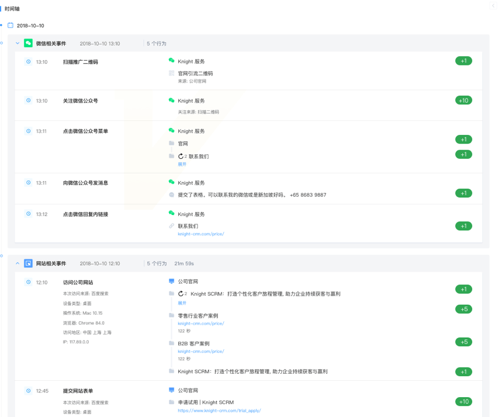Screen dimensions: 499x417
Task: Click the clock icon for 13:12 点击微信回复内链接
Action: click(x=29, y=214)
